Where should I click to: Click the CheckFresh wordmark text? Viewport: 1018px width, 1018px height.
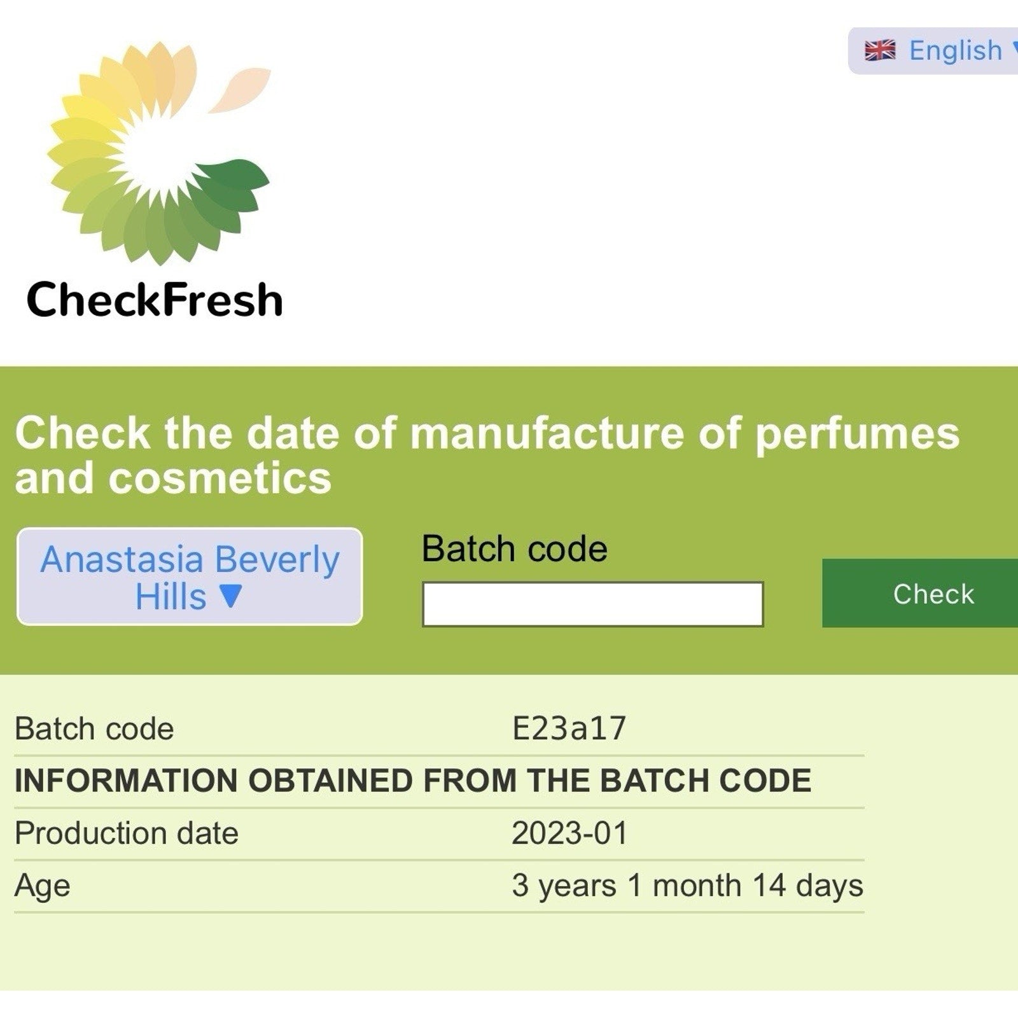155,300
